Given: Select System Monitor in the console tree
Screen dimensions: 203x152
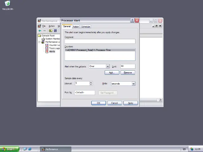Looking at the screenshot, I should coord(52,39).
